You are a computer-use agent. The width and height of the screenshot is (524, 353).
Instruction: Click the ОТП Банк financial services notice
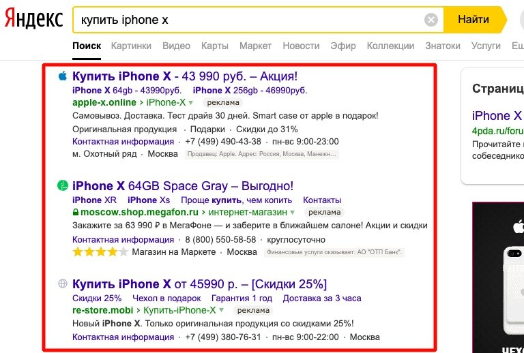[334, 252]
